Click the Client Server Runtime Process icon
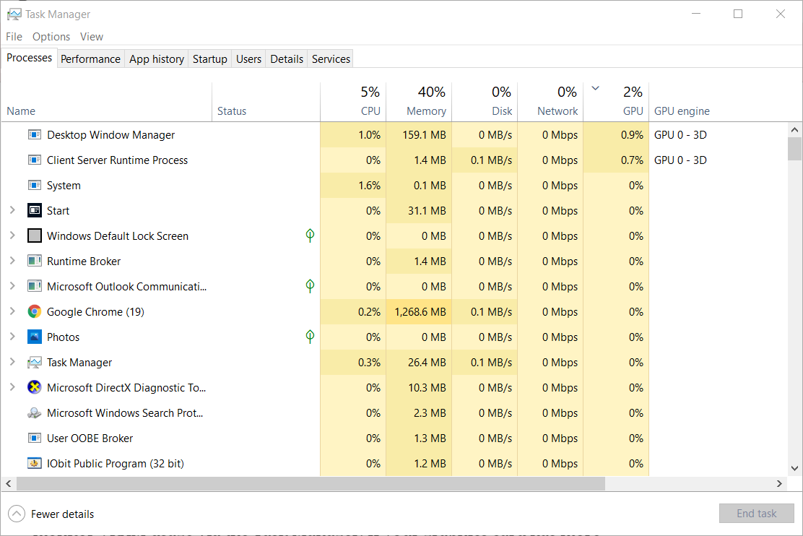Viewport: 803px width, 536px height. click(35, 160)
